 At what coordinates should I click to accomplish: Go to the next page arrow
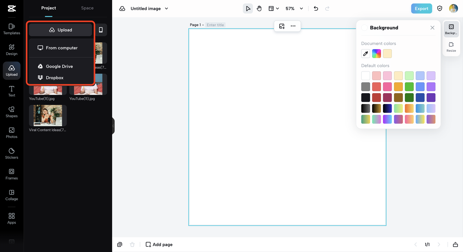(x=439, y=244)
